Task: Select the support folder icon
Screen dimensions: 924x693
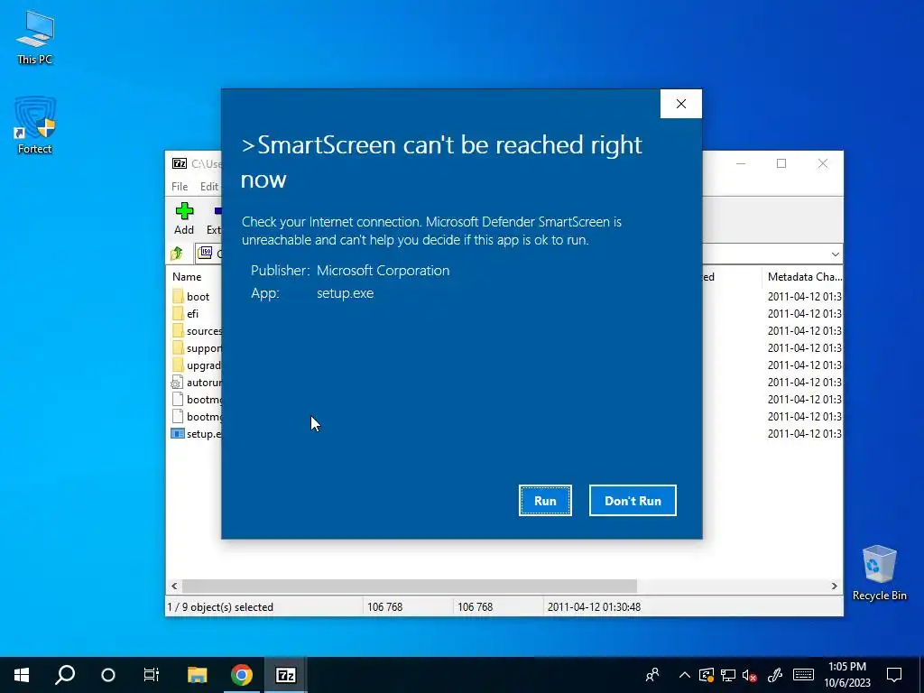Action: pyautogui.click(x=178, y=347)
